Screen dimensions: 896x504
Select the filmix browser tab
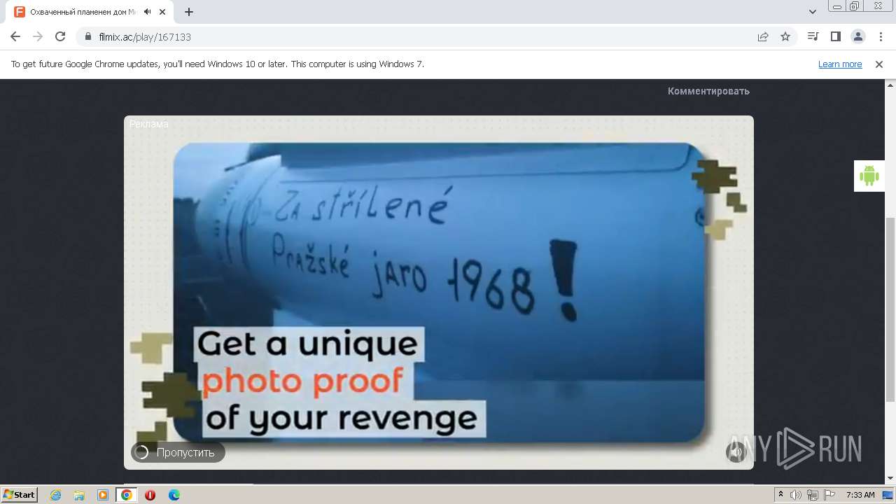tap(91, 12)
